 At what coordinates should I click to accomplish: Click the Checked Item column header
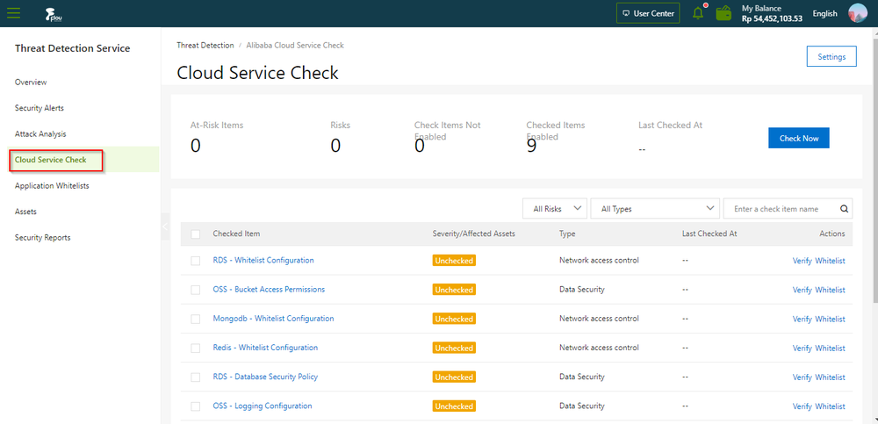coord(236,234)
